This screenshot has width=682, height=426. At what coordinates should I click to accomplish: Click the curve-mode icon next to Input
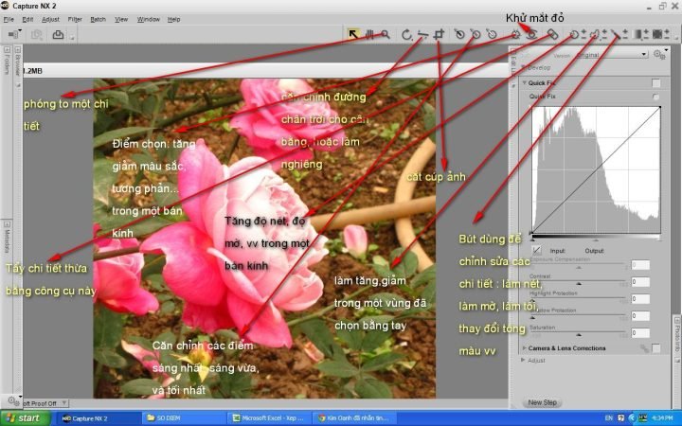(x=537, y=250)
